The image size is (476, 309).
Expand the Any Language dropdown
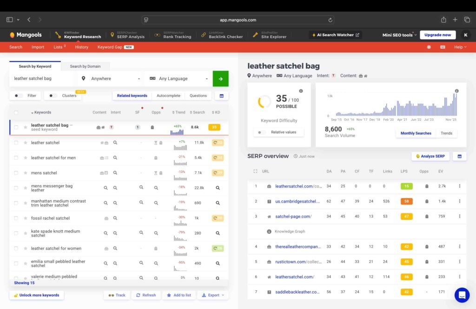coord(178,79)
